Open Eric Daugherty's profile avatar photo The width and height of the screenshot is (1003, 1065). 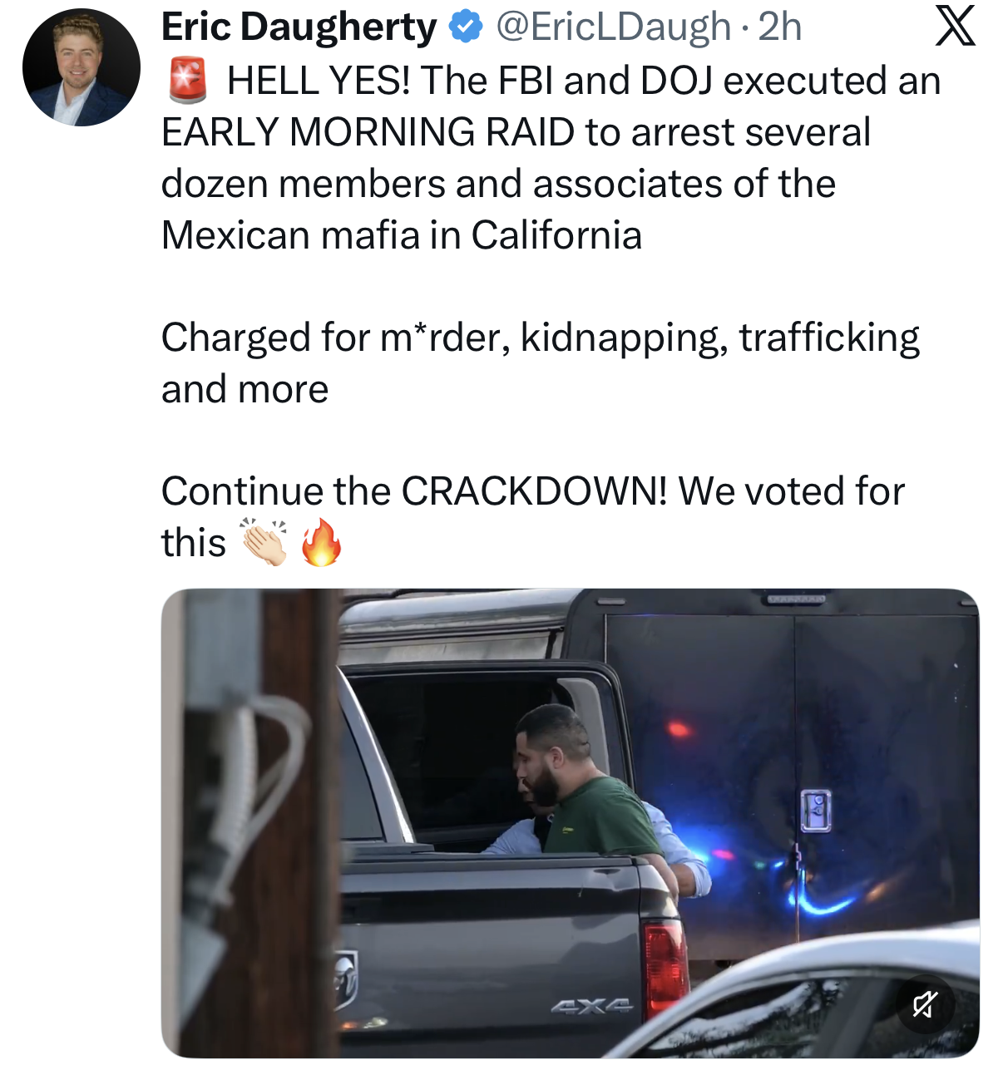tap(82, 67)
